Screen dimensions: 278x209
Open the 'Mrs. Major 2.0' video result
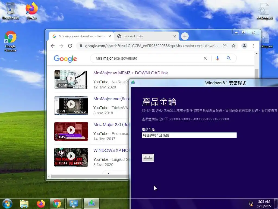[x=111, y=125]
